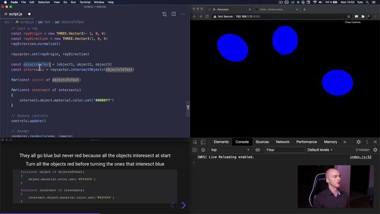The width and height of the screenshot is (380, 214).
Task: Open DevTools customize kebab menu
Action: [367, 142]
